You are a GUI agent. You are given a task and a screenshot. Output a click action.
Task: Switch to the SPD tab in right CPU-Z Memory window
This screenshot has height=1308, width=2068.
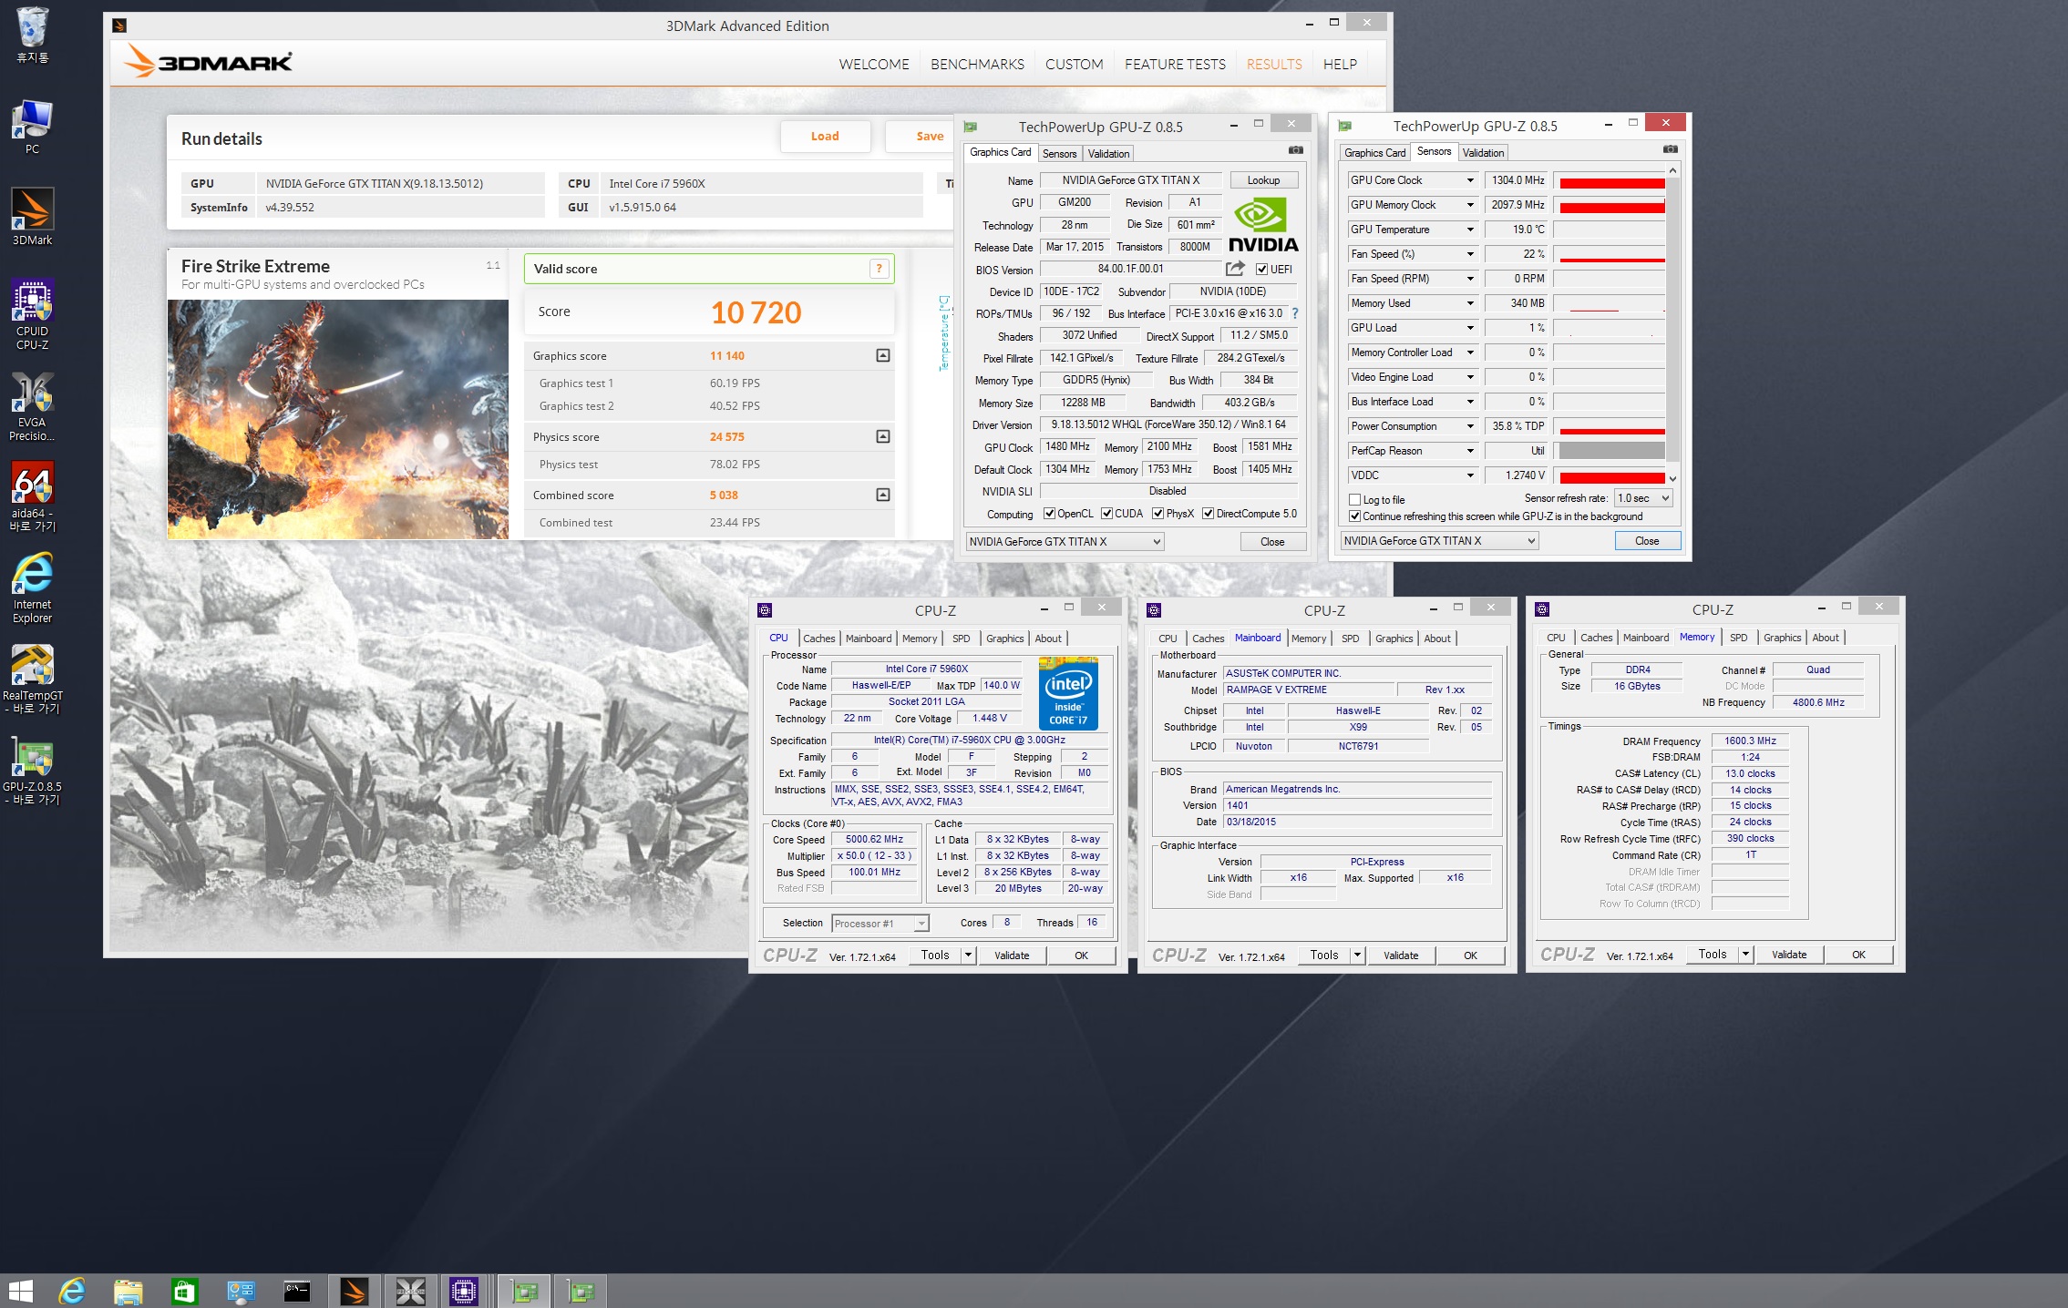click(1738, 638)
